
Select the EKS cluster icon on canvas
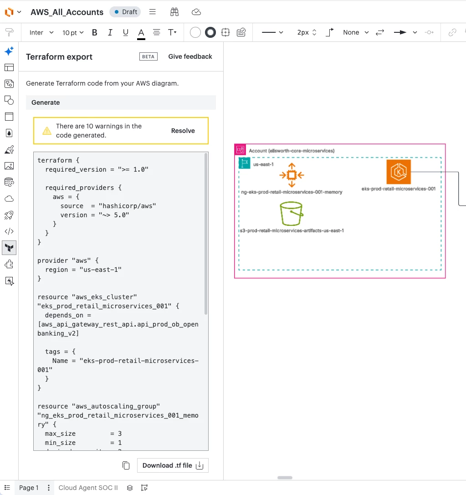point(399,172)
